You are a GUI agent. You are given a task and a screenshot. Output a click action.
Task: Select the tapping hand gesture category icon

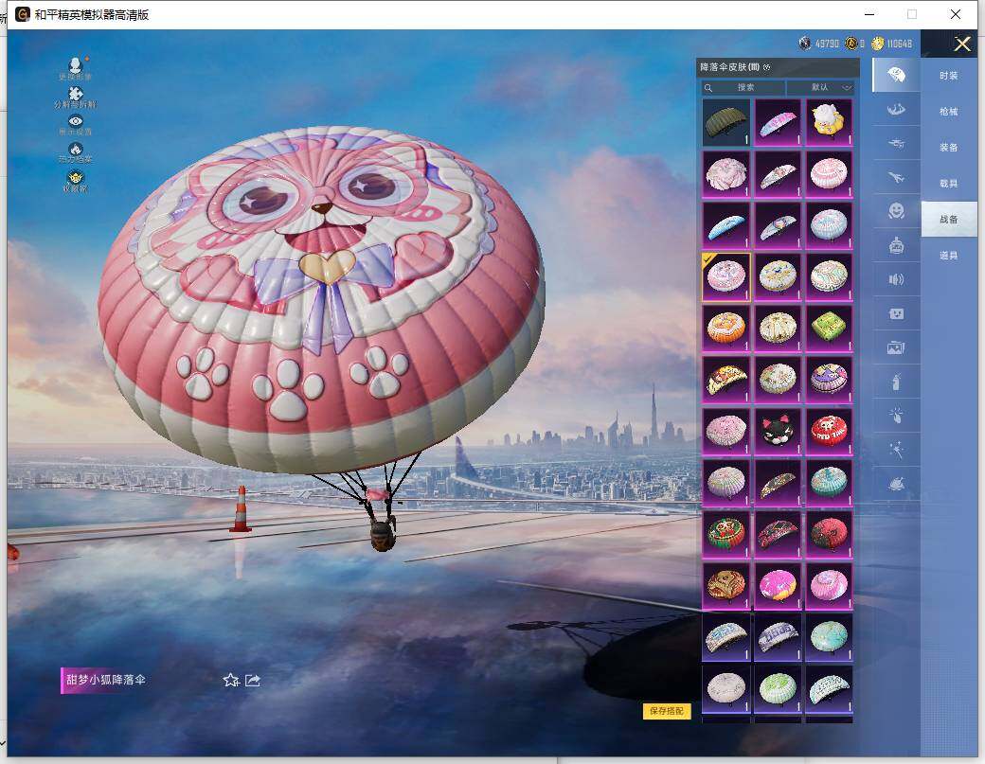coord(896,415)
